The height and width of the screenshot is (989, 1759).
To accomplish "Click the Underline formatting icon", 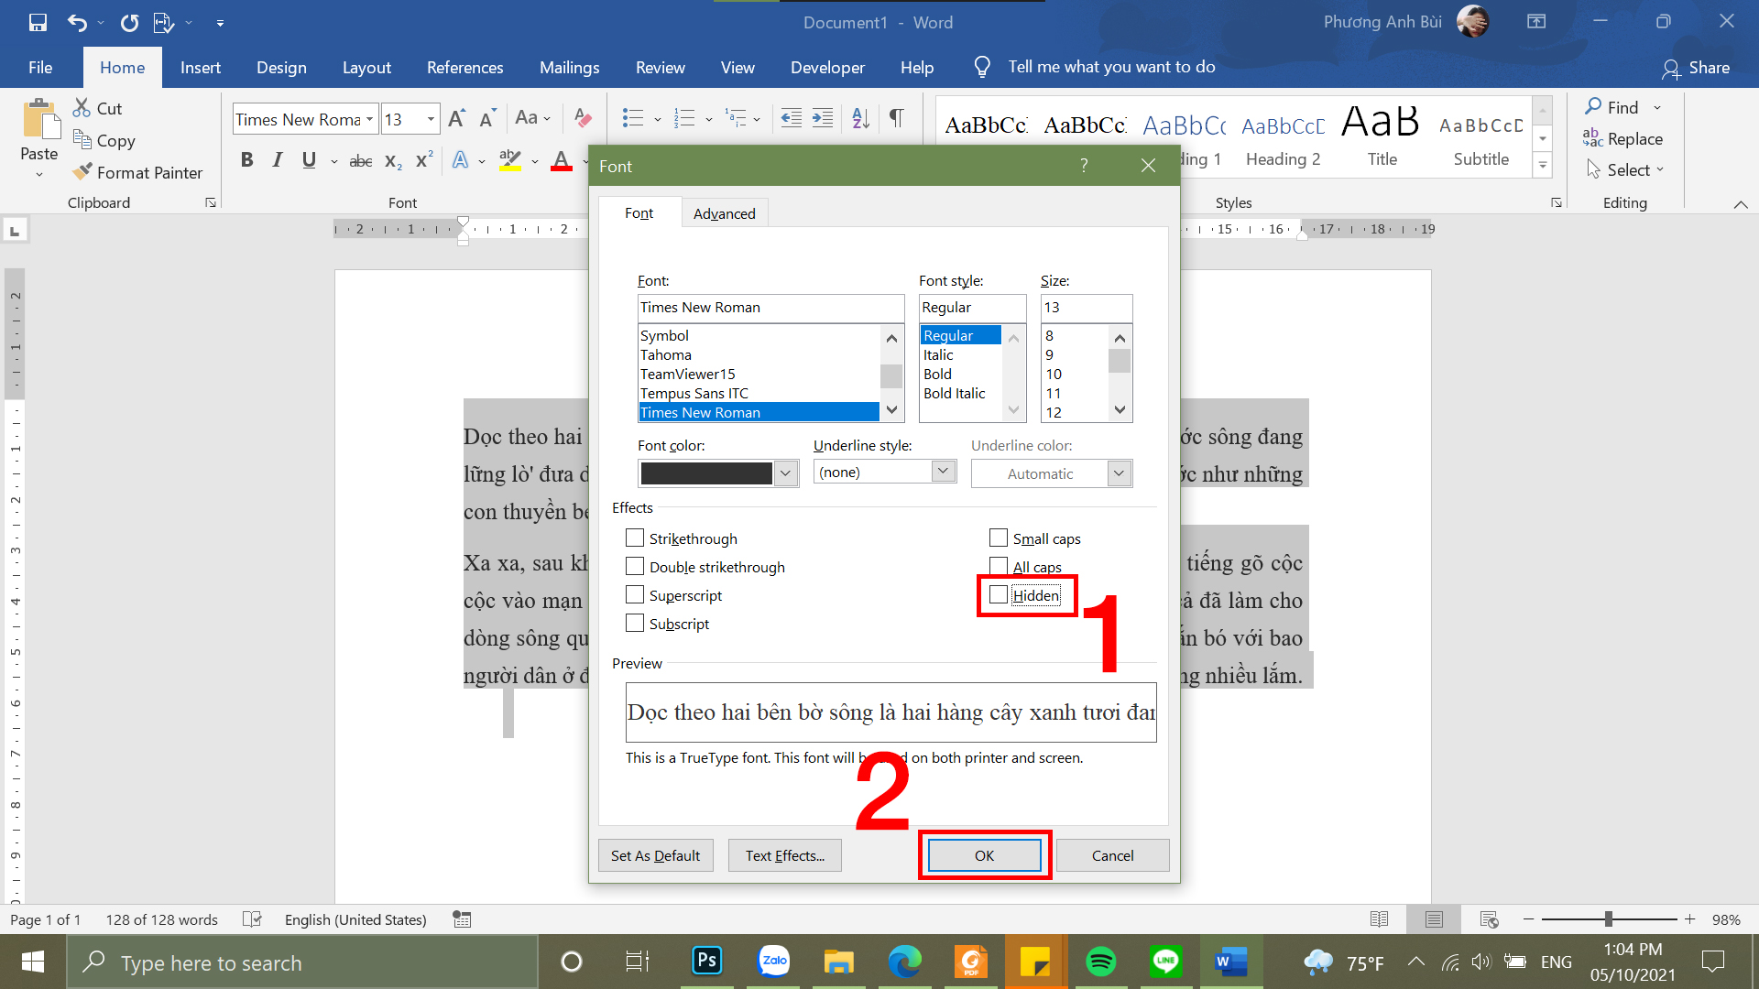I will (307, 158).
